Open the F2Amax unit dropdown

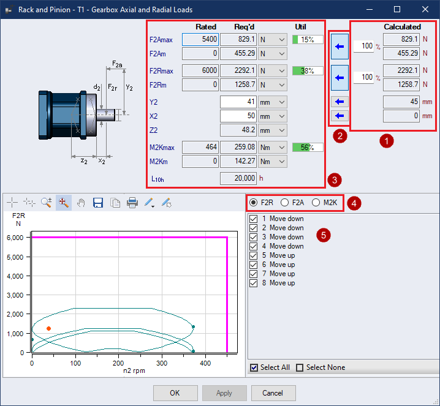pos(273,40)
